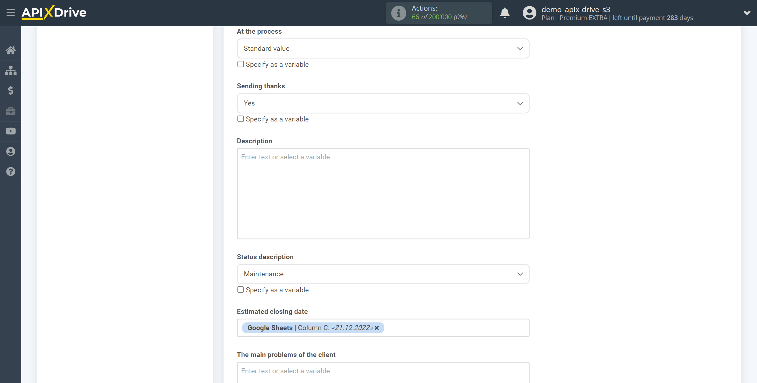Click the Sending thanks label
757x383 pixels.
point(261,86)
